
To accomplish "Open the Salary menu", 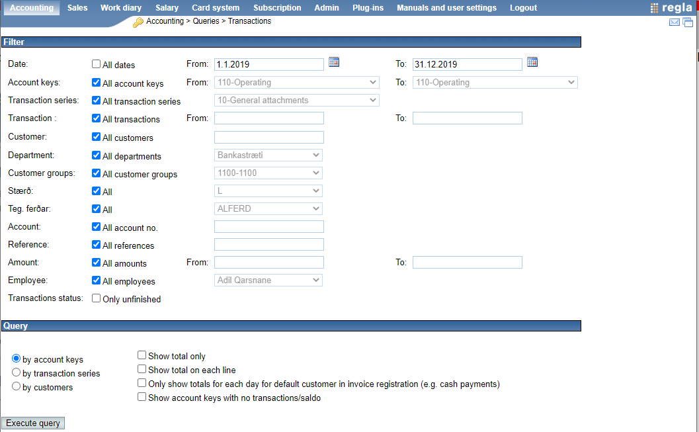I will [167, 8].
